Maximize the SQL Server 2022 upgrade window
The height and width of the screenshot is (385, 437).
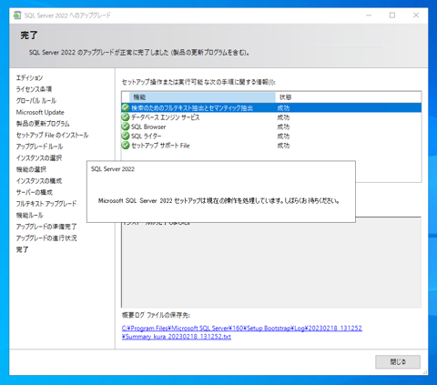(x=392, y=15)
